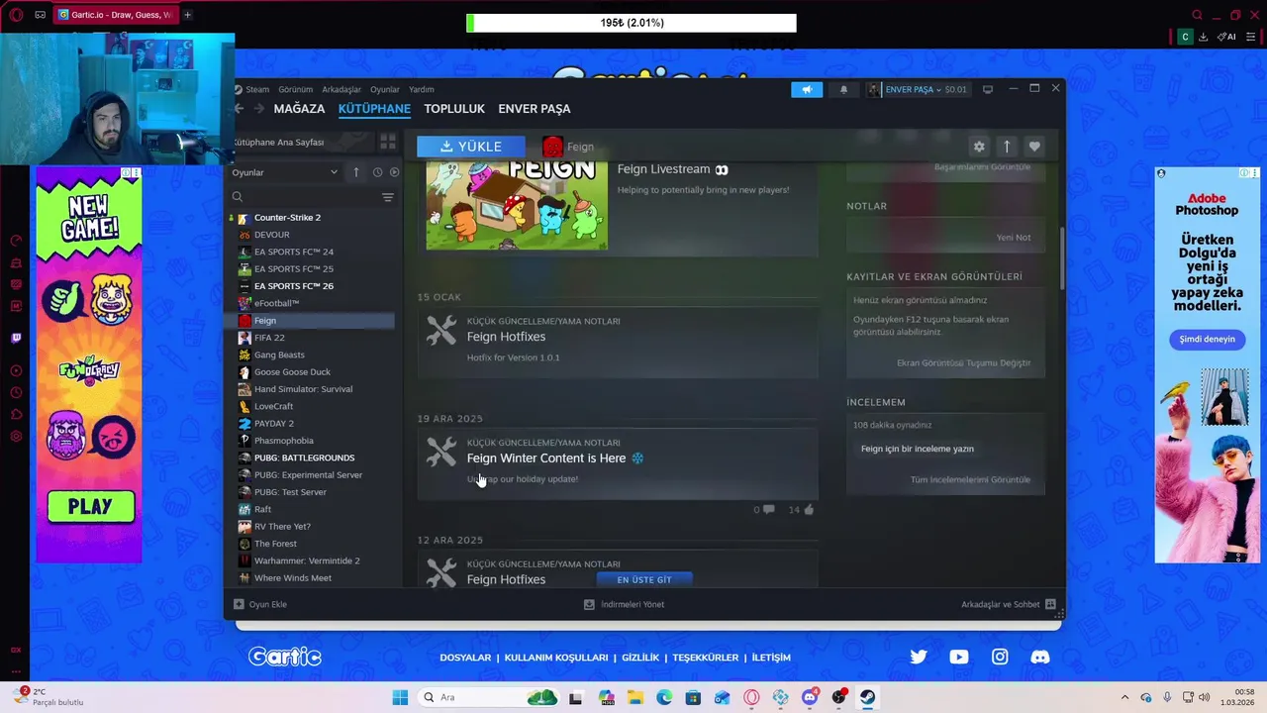Select Counter-Strike 2 in game list

coord(287,217)
